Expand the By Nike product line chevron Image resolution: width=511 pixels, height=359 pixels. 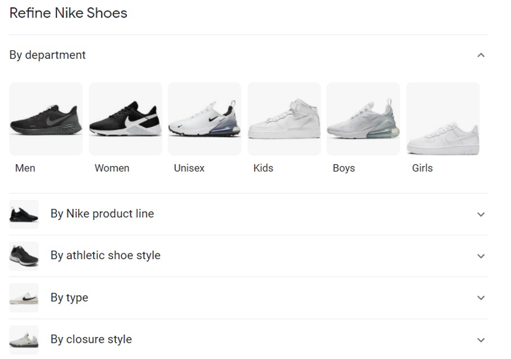tap(481, 214)
